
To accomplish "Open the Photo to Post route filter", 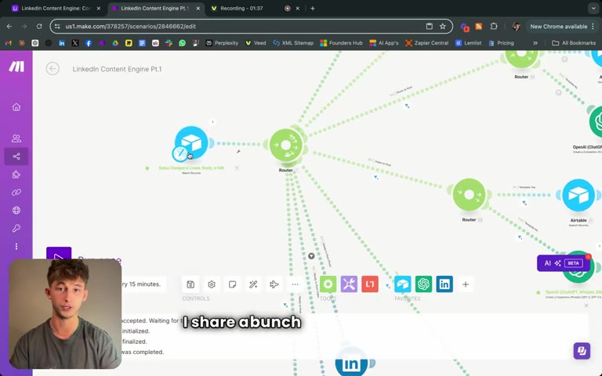I will 407,106.
